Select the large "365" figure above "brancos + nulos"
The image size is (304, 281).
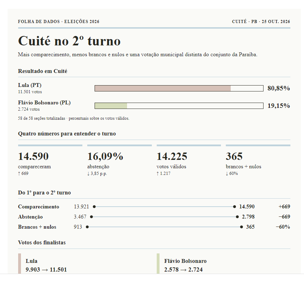[234, 156]
